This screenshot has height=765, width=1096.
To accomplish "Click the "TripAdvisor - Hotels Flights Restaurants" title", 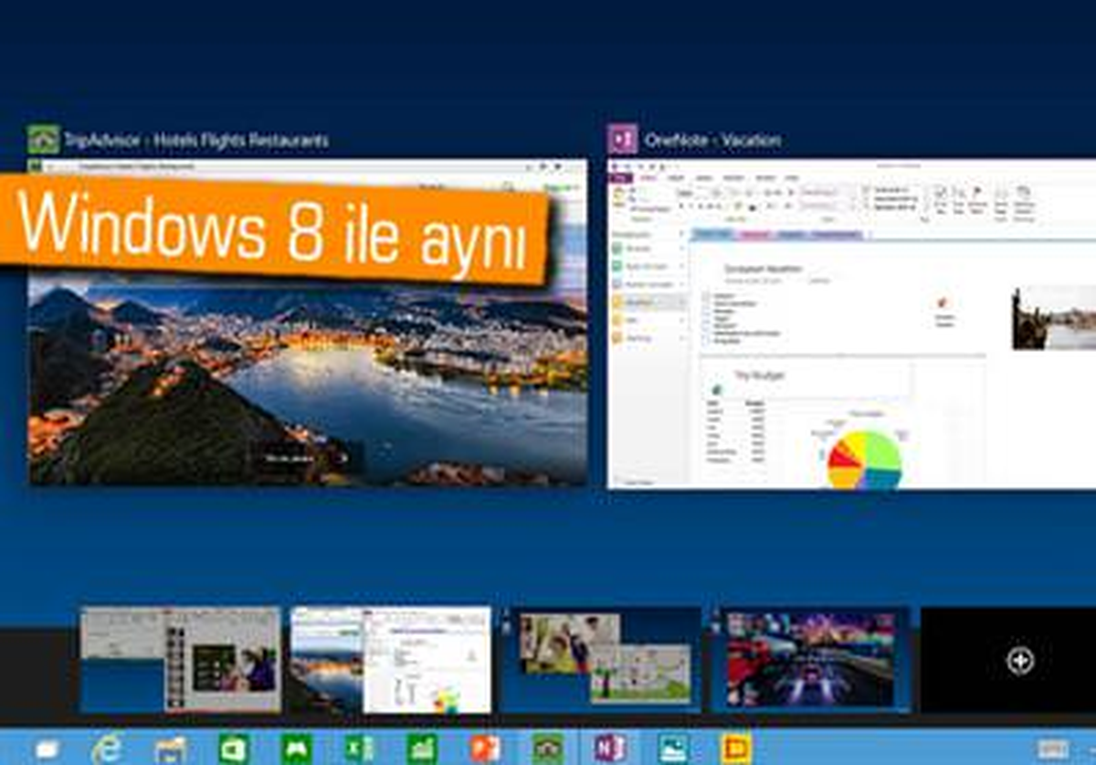I will [196, 140].
